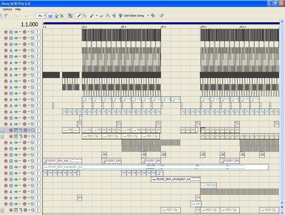Select the Time Selection tool icon

[114, 16]
